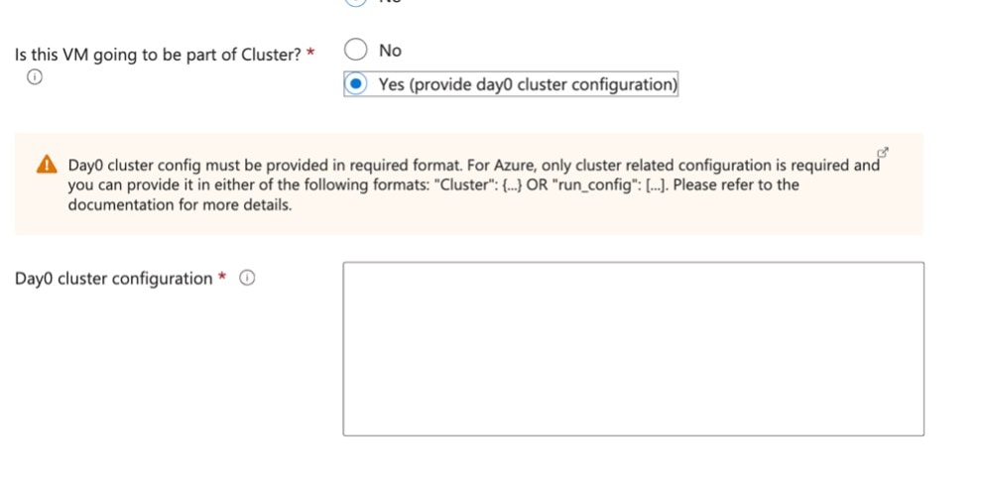
Task: Select the "Yes" radio button circle
Action: [x=356, y=84]
